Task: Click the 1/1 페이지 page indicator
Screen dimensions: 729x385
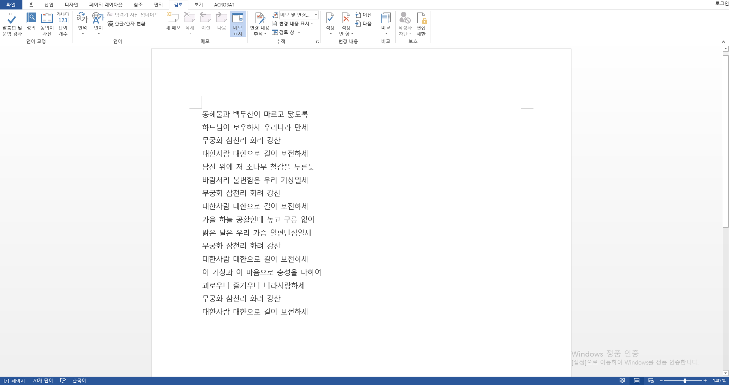Action: click(x=14, y=381)
